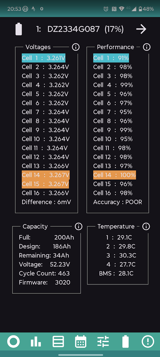The image size is (160, 357).
Task: Tap battery title DZ2334G087 (17%)
Action: coord(80,29)
